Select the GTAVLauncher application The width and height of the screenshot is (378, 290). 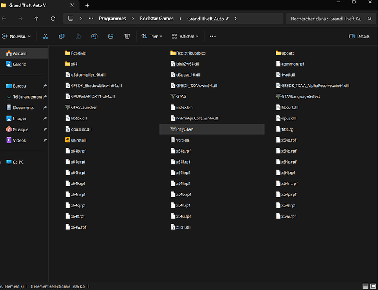81,107
